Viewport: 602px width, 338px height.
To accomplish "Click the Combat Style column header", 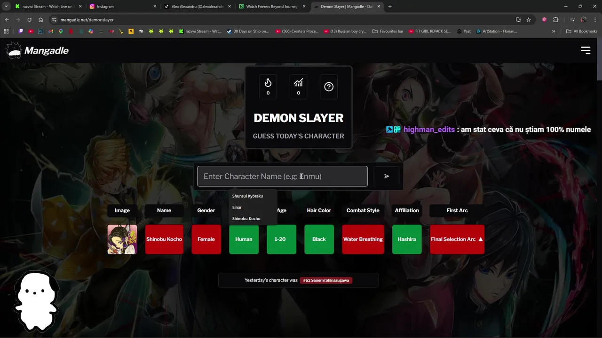I will tap(363, 210).
